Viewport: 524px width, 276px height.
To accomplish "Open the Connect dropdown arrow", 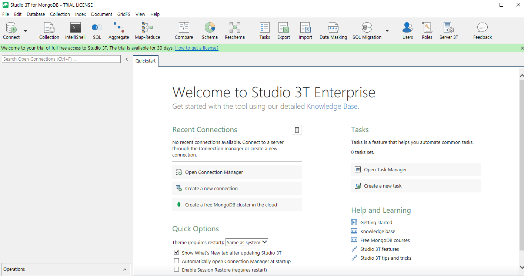I will [25, 31].
